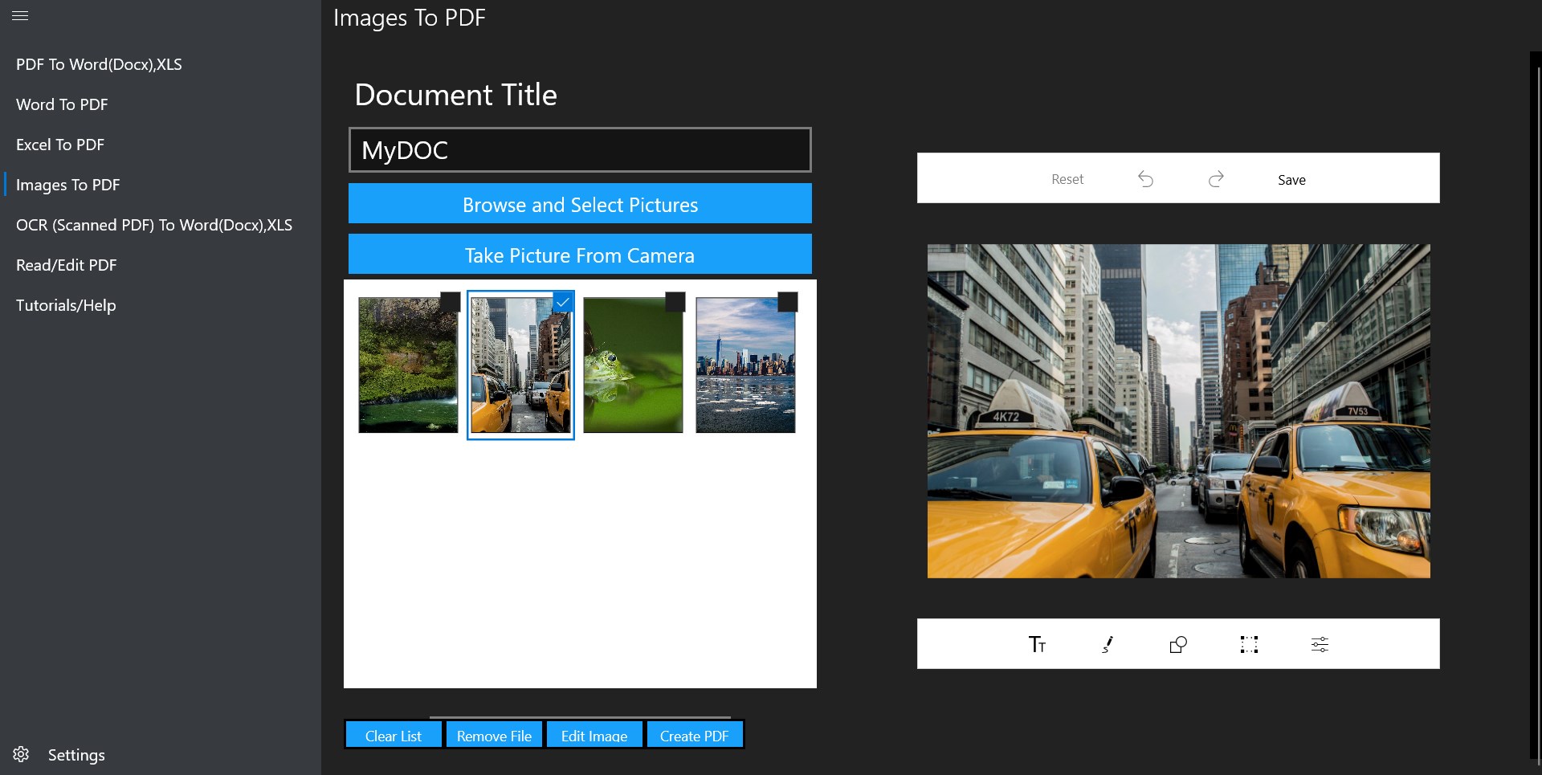1542x775 pixels.
Task: Uncheck the selected taxi image thumbnail
Action: tap(563, 302)
